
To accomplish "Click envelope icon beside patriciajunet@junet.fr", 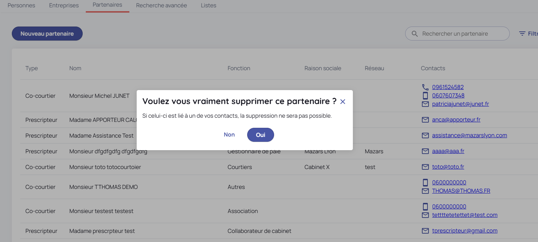I will click(x=425, y=104).
